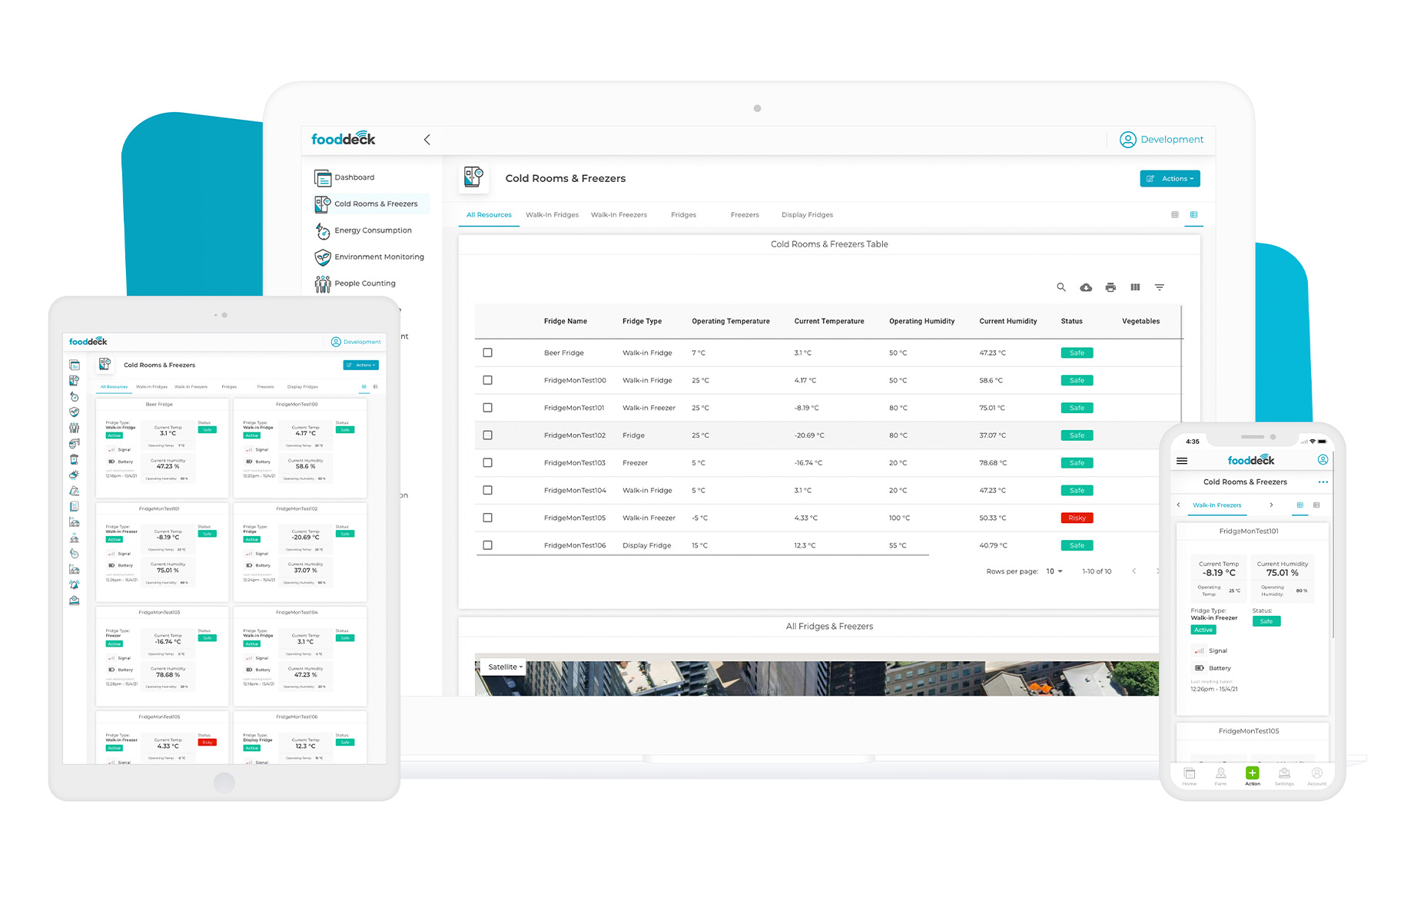1414x897 pixels.
Task: Switch to the Walk-In Freezers tab
Action: click(619, 215)
